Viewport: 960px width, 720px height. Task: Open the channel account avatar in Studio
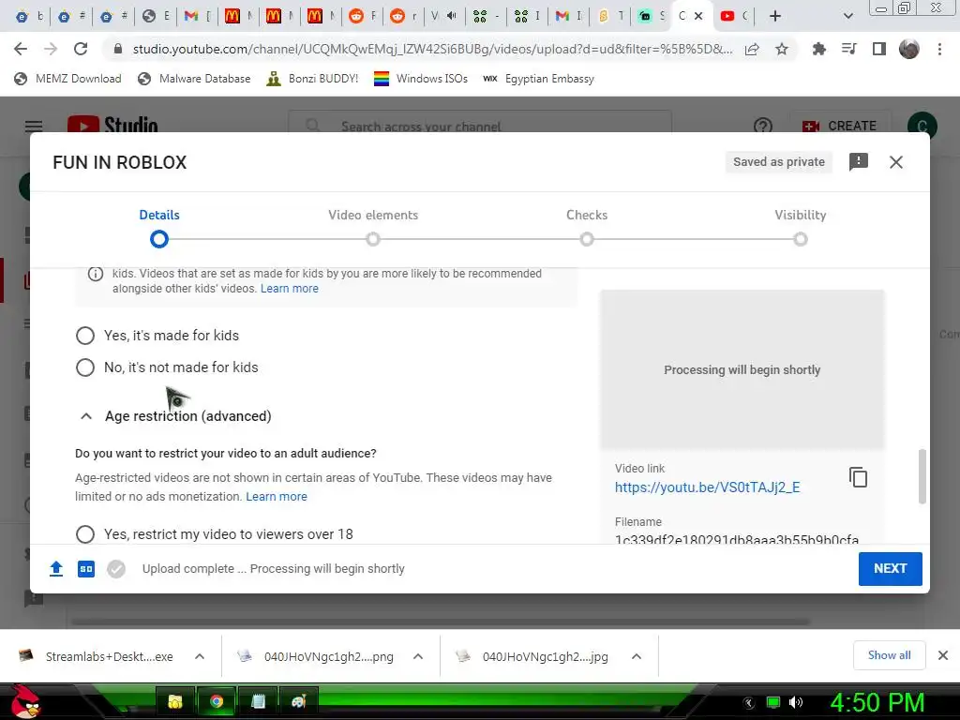coord(922,126)
